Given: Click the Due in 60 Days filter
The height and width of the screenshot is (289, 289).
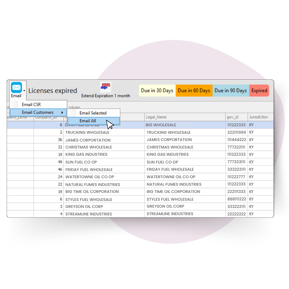Looking at the screenshot, I should pos(194,90).
